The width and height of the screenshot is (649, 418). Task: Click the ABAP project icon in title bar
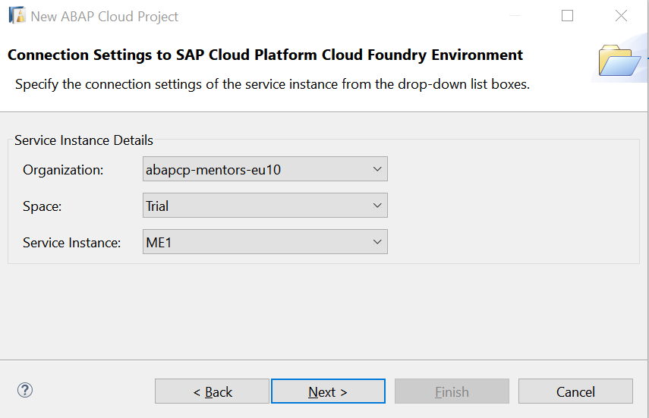[x=17, y=16]
